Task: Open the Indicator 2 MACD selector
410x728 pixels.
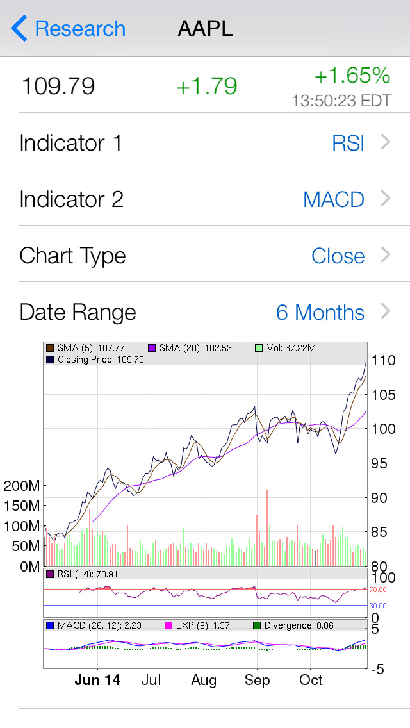Action: tap(333, 199)
